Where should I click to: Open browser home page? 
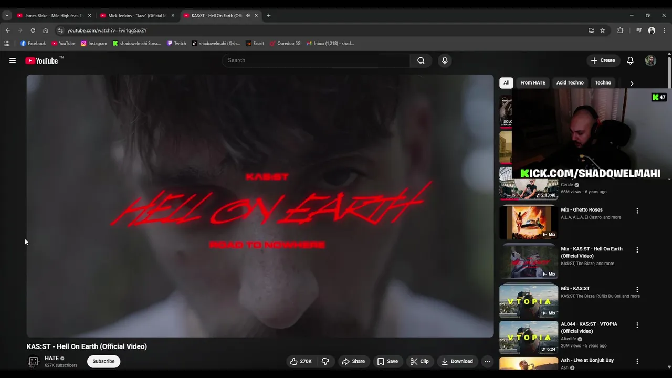tap(45, 30)
